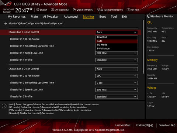Choose Disabled in the open dropdown
This screenshot has height=133, width=177.
(117, 37)
